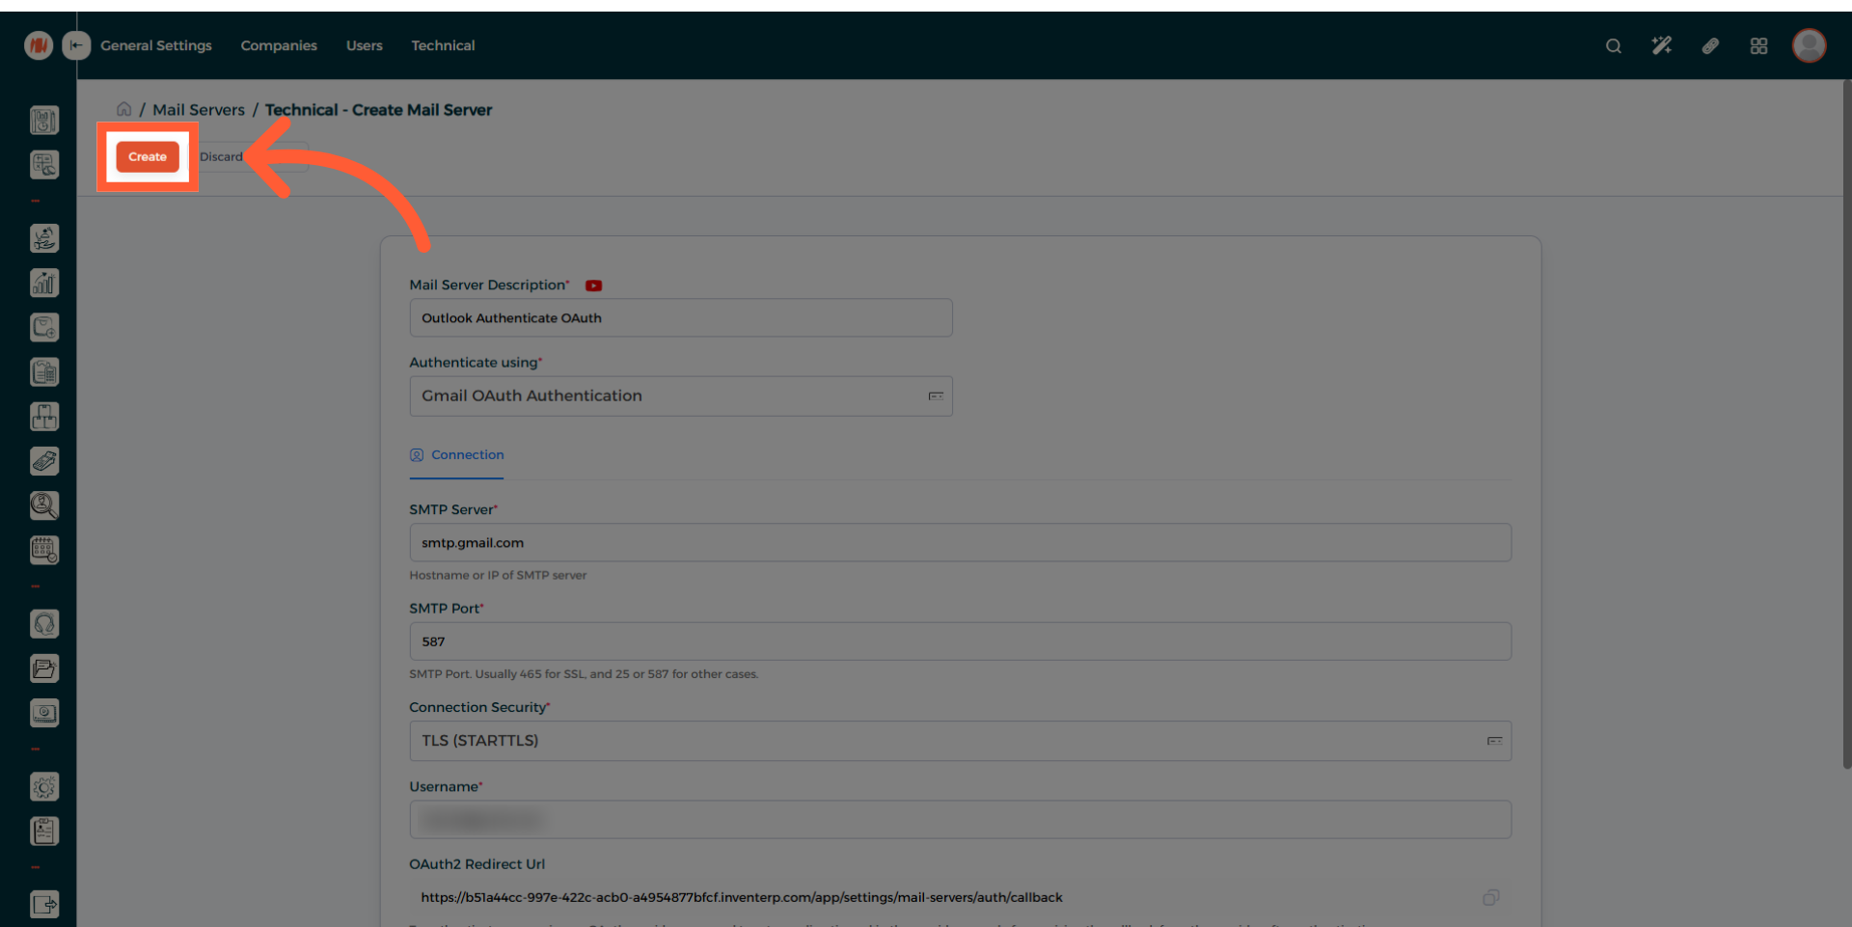Click the app logo icon
1852x927 pixels.
tap(39, 44)
